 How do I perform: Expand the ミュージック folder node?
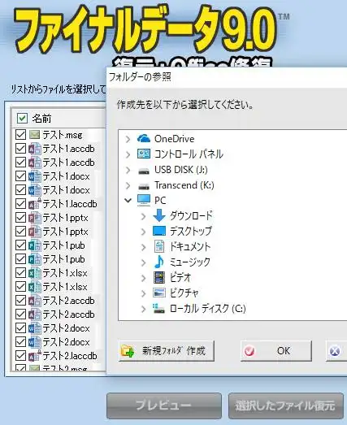coord(143,262)
